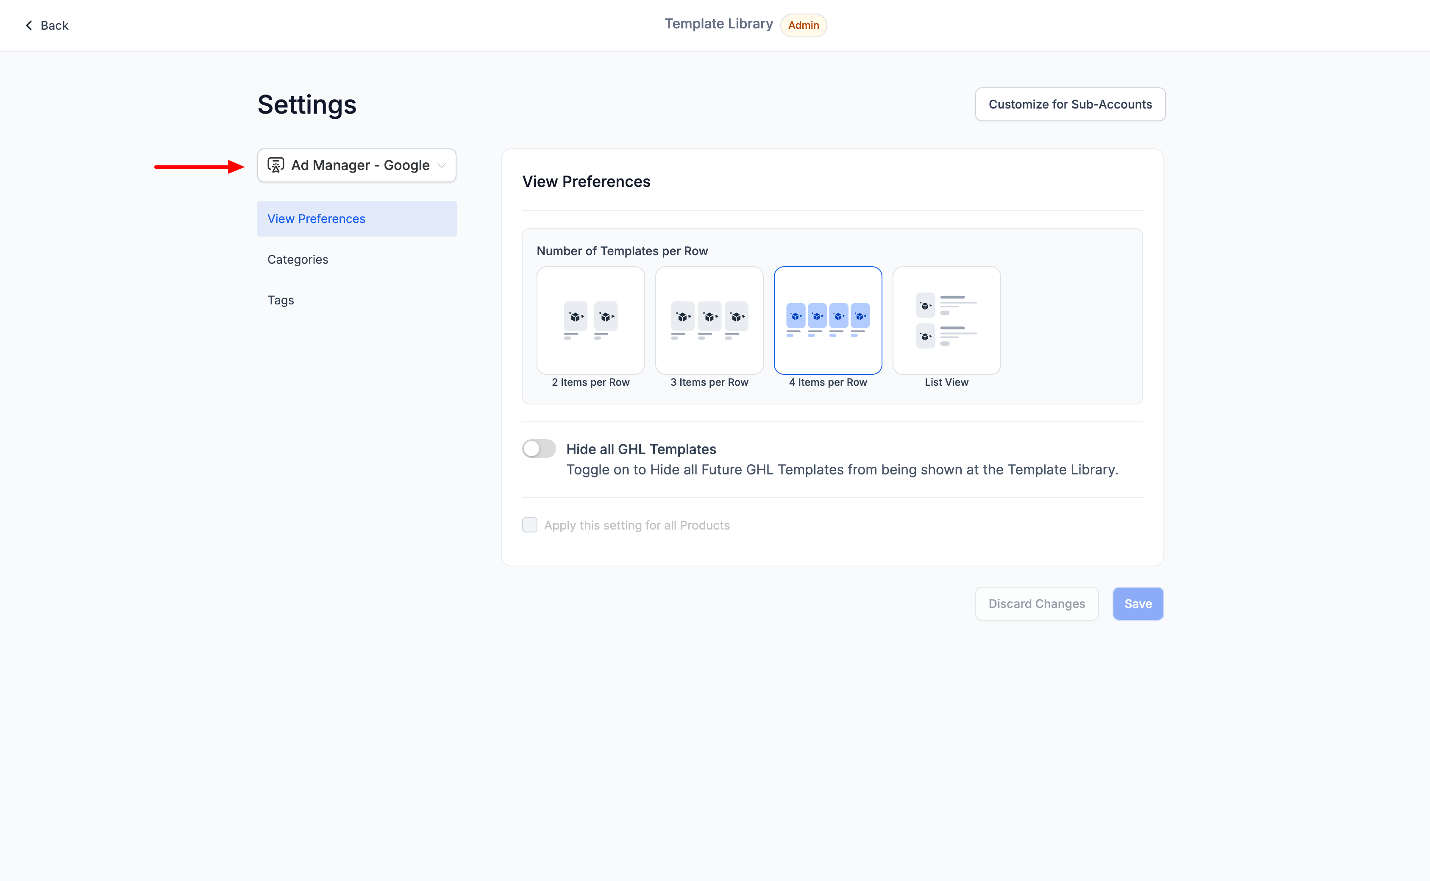Select the List View layout thumbnail
This screenshot has height=881, width=1430.
tap(946, 321)
